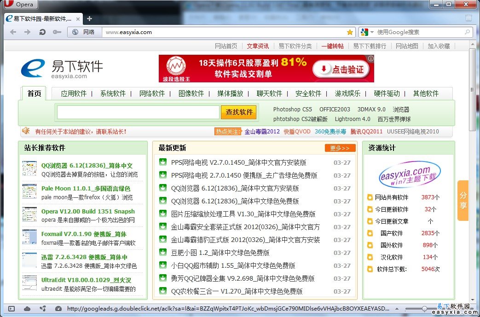Image resolution: width=480 pixels, height=317 pixels.
Task: Click the password wand key icon
Action: click(x=57, y=32)
